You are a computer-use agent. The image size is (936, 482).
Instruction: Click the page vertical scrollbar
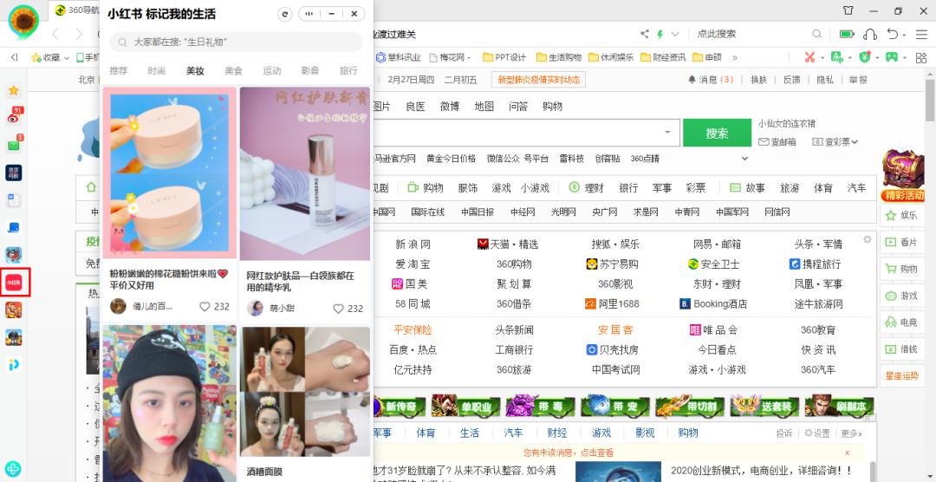tap(930, 99)
